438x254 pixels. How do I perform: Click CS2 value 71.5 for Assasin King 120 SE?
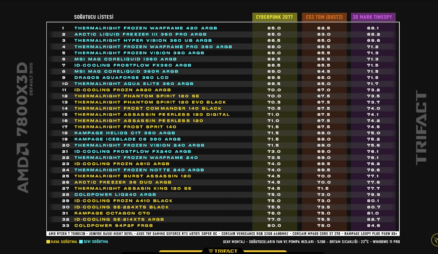tap(324, 188)
